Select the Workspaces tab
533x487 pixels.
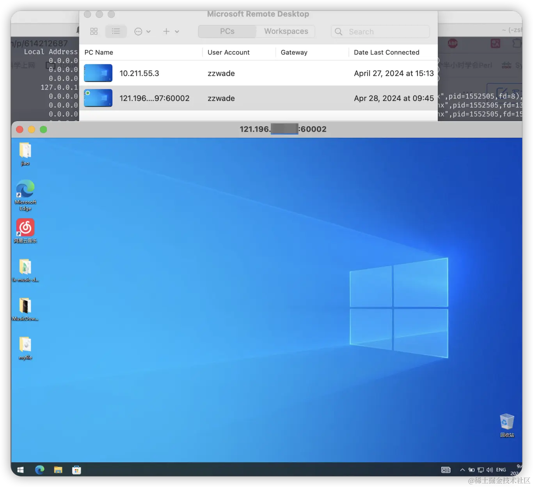click(286, 31)
